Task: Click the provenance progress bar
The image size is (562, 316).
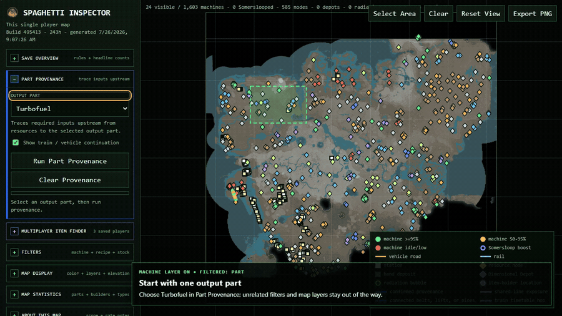Action: 70,193
